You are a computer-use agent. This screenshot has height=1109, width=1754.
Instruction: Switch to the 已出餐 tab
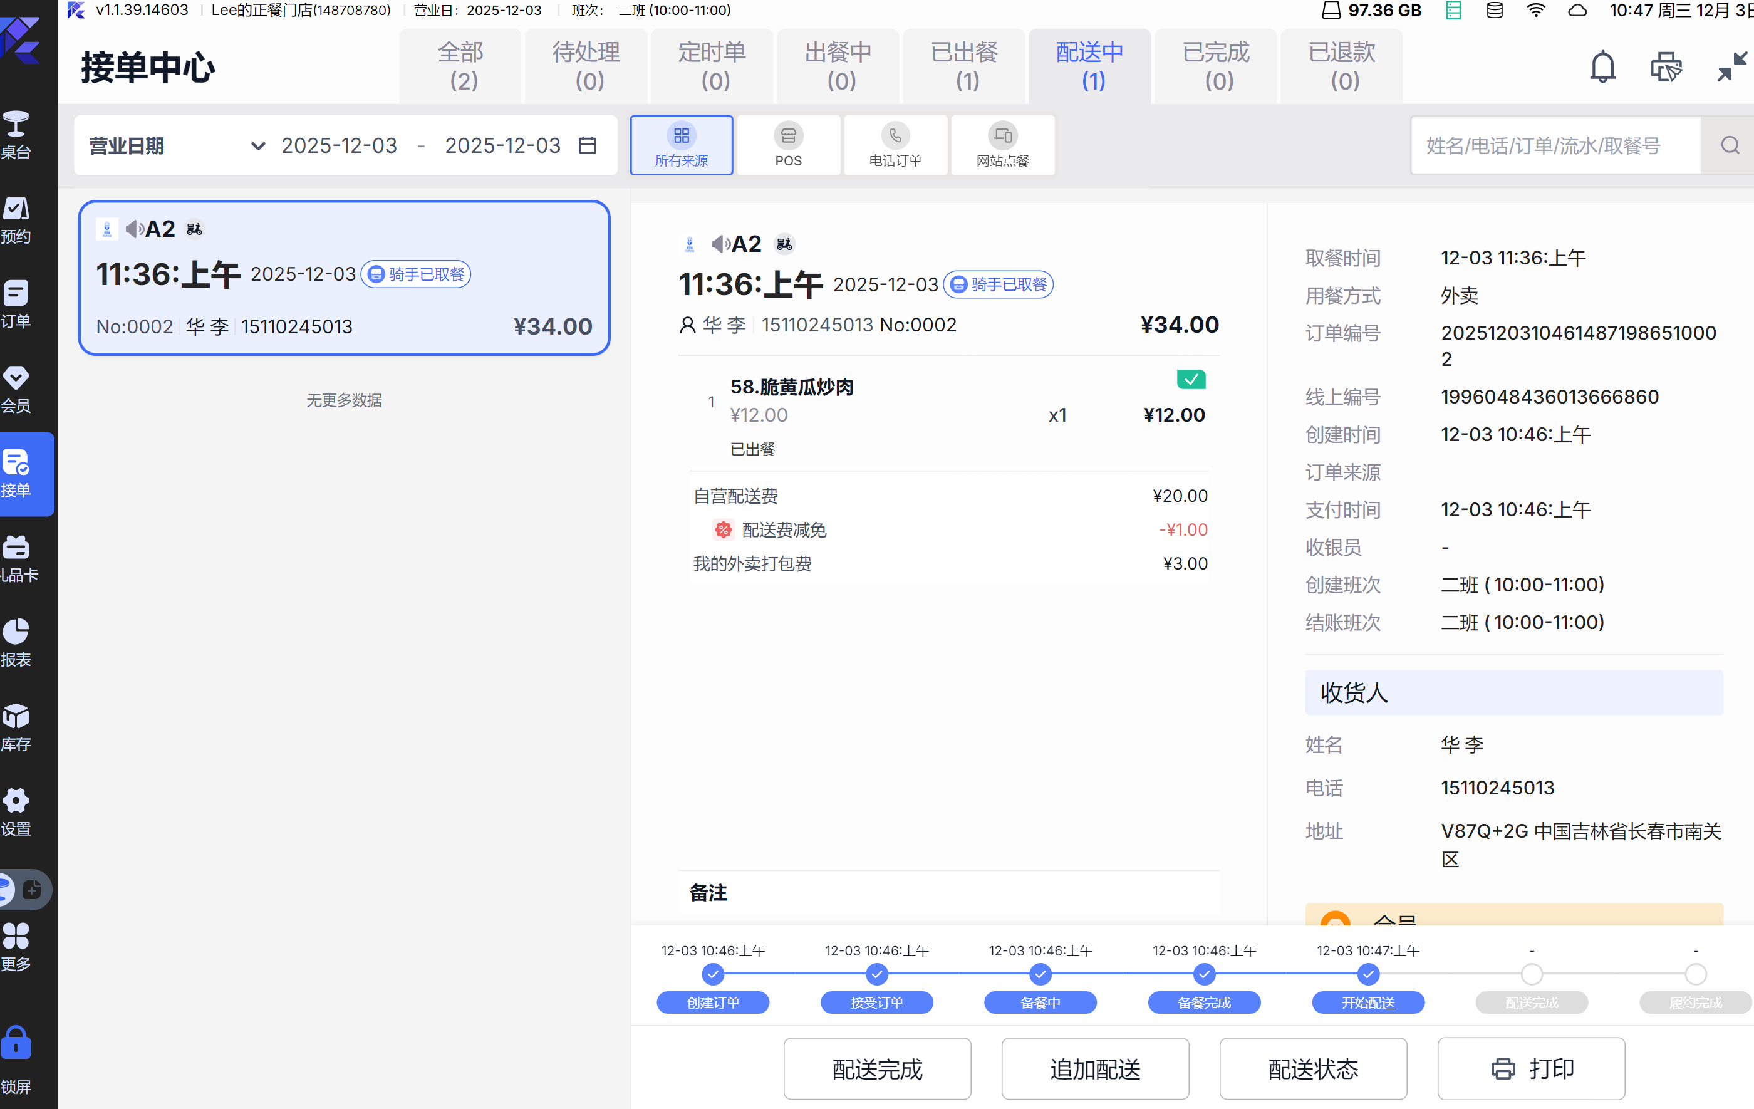click(x=967, y=66)
